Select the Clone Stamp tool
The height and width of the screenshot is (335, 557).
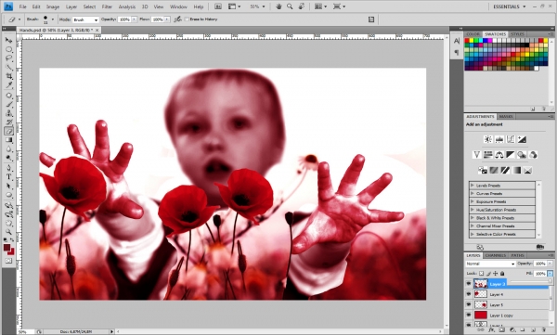8,113
